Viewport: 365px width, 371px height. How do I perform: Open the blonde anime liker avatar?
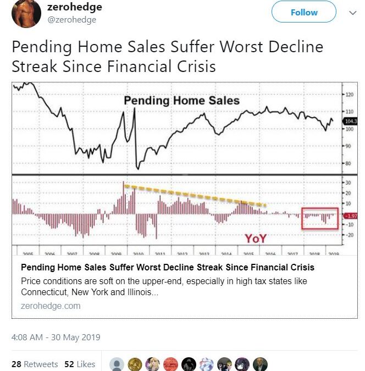tap(153, 364)
